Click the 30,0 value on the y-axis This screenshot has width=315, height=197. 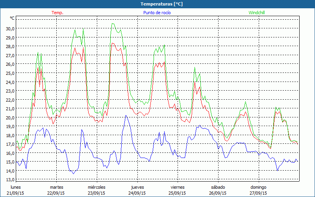tap(10, 28)
